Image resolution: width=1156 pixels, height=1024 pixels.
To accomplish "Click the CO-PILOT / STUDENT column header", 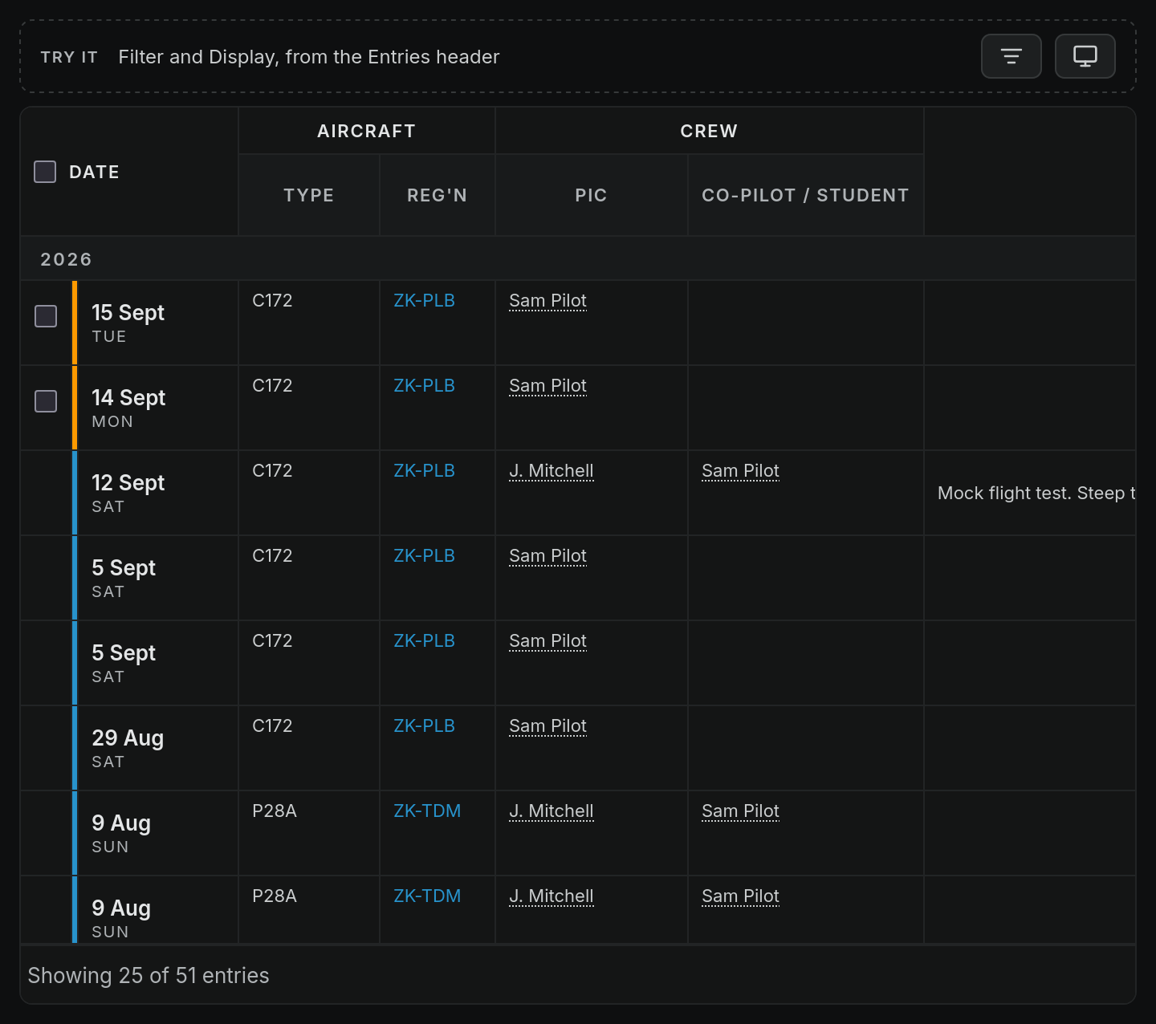I will (805, 195).
